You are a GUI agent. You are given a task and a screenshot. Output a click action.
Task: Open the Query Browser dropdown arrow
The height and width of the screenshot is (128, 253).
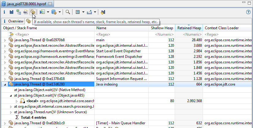pyautogui.click(x=60, y=12)
